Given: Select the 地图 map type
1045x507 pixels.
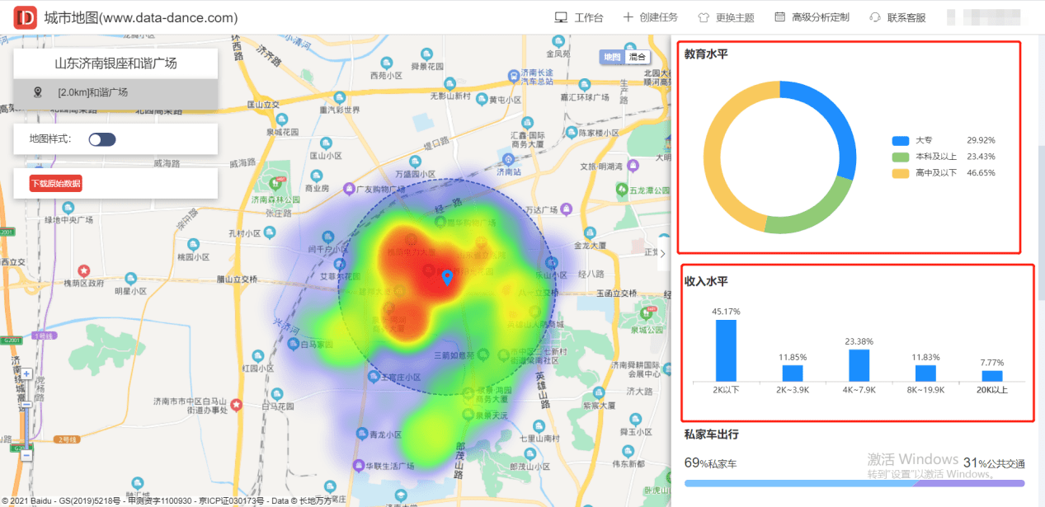Looking at the screenshot, I should 611,57.
